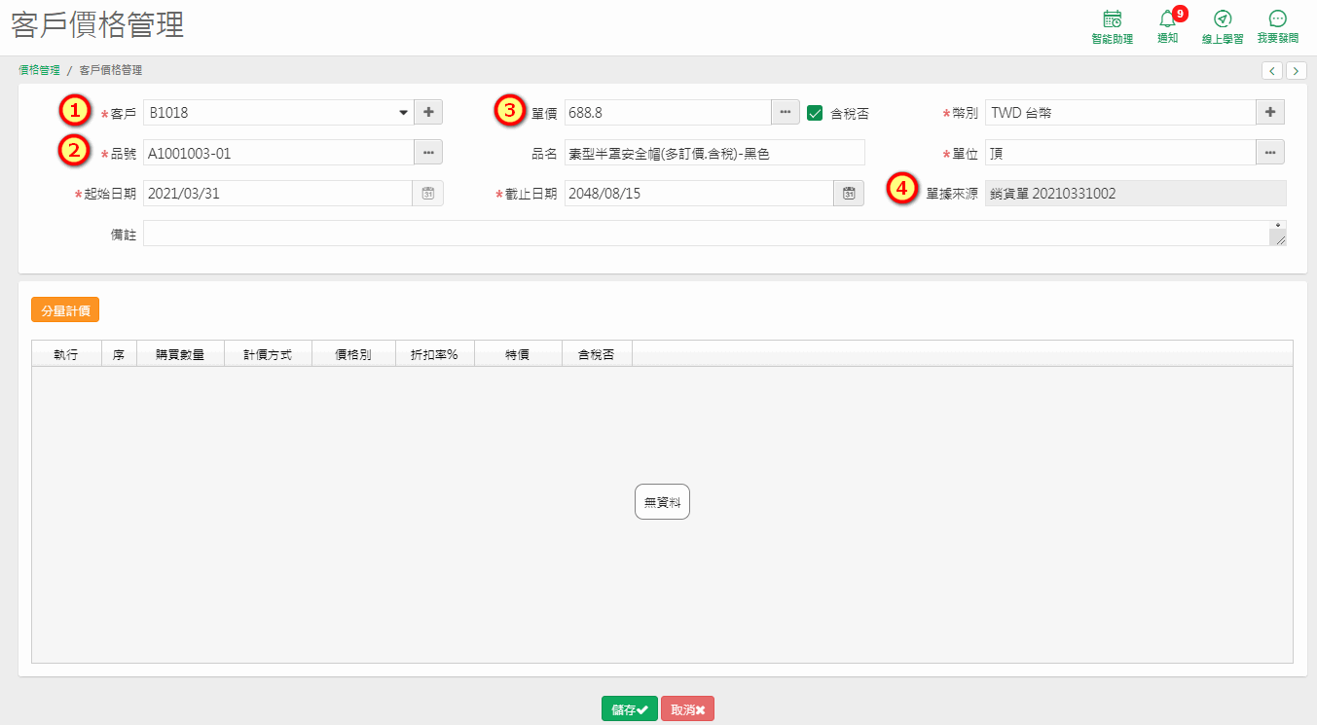Click the 品號 field A1001003-01
Viewport: 1317px width, 725px height.
(x=278, y=153)
